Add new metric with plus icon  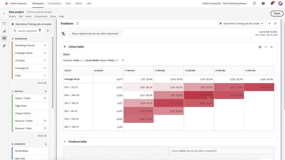click(46, 91)
